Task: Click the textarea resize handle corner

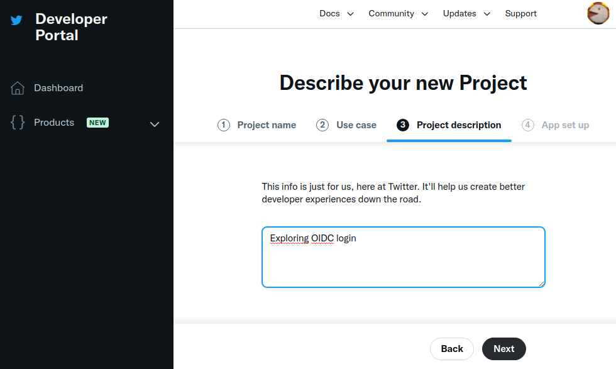Action: tap(541, 283)
